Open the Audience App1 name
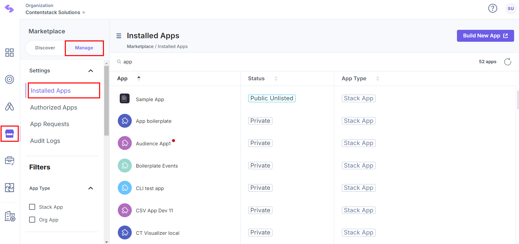This screenshot has width=519, height=244. pos(153,144)
